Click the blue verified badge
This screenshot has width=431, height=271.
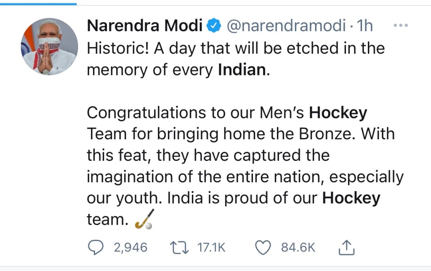pos(215,26)
